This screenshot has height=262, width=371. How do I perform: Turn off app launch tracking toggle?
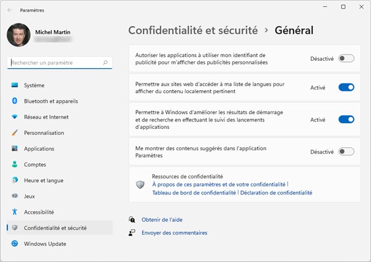coord(346,120)
